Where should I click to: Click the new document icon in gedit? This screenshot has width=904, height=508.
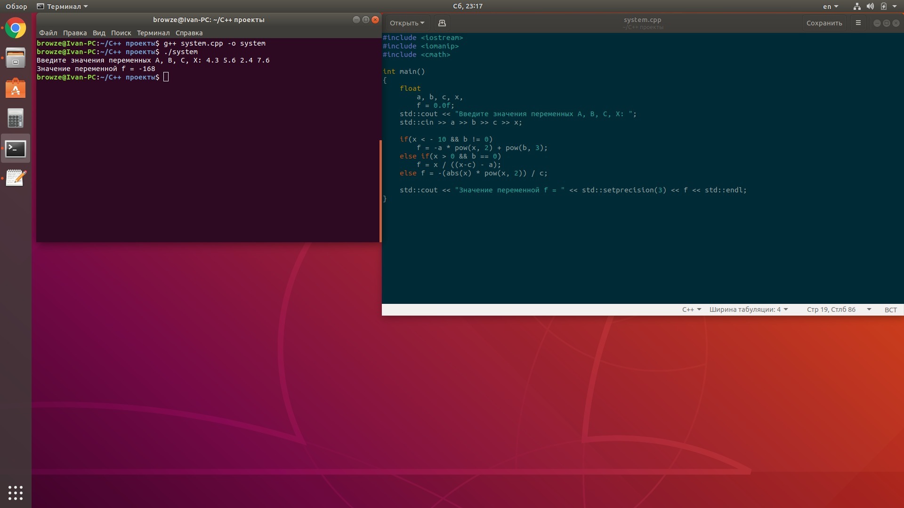pyautogui.click(x=442, y=23)
